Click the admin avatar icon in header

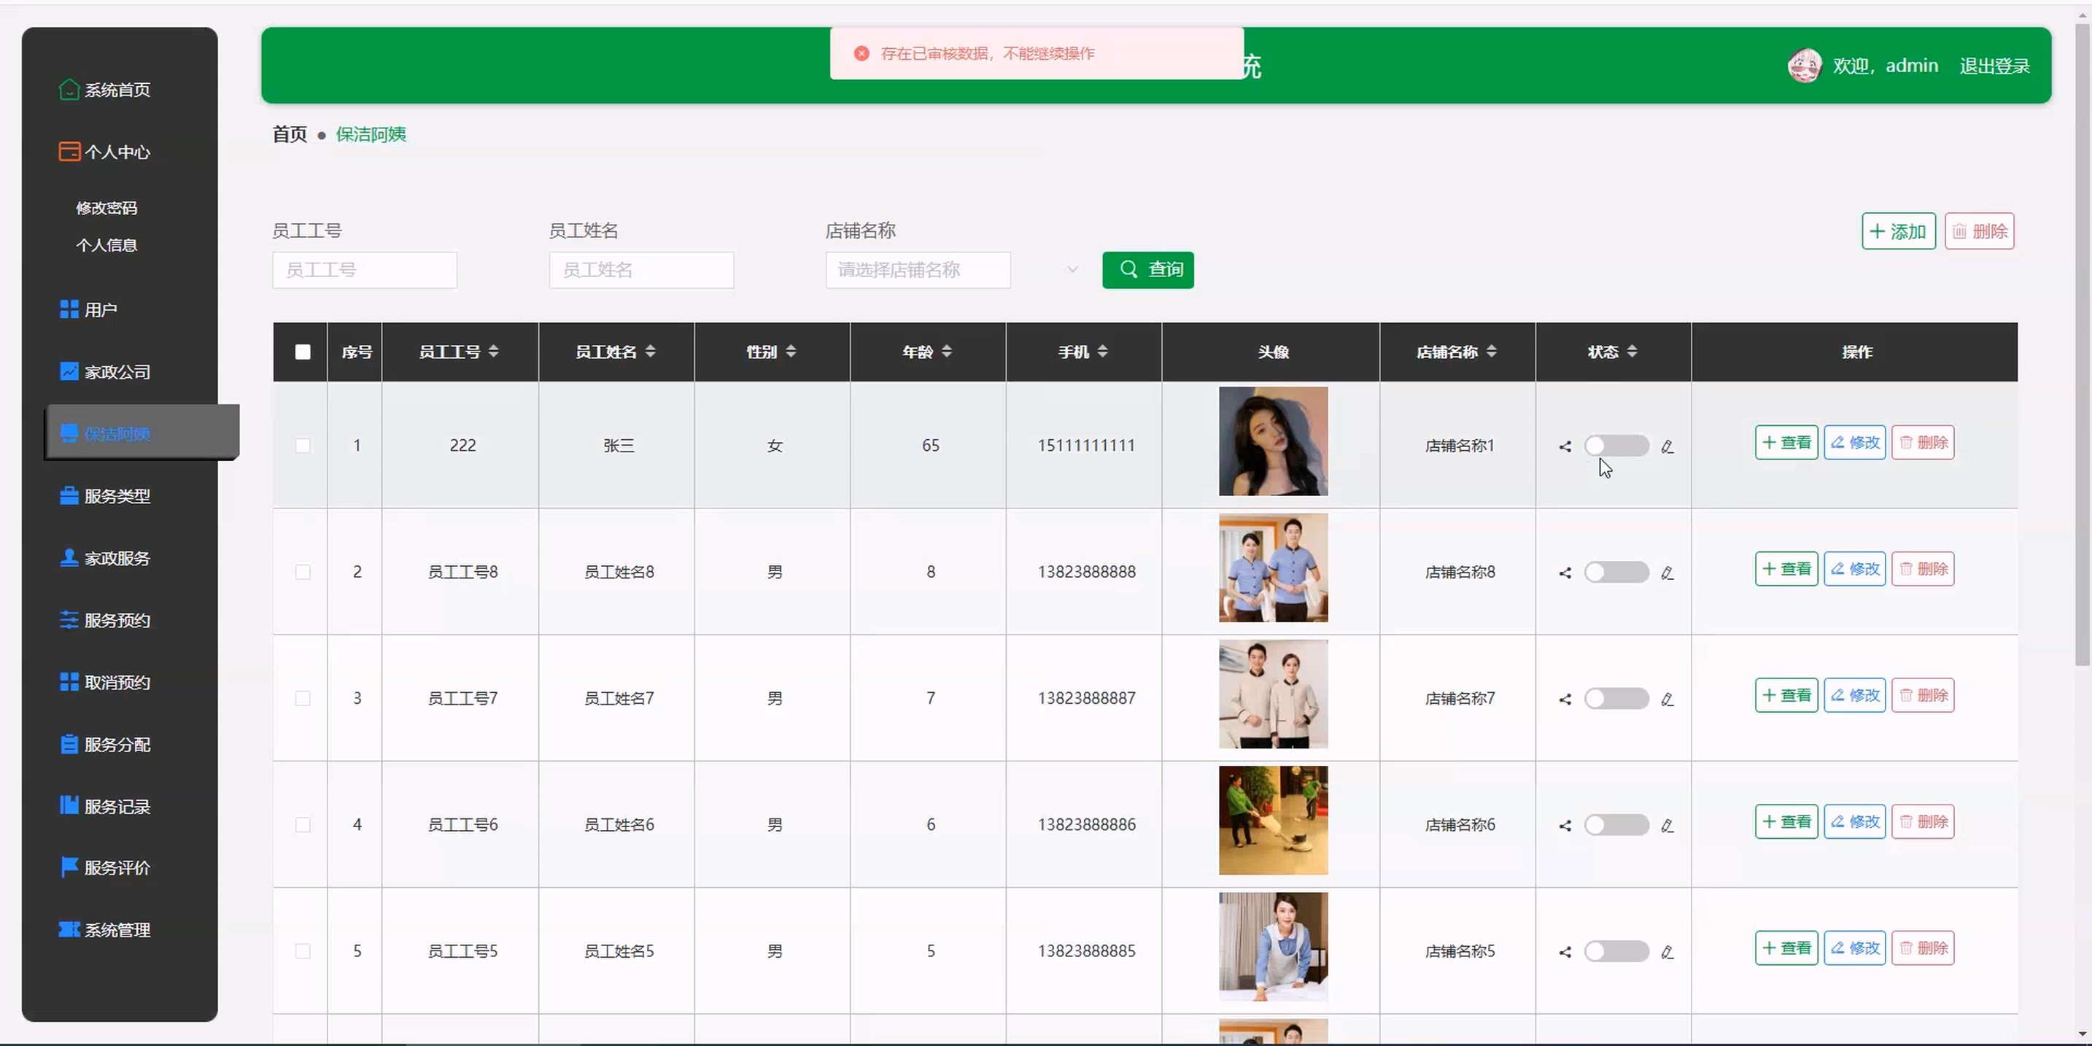click(1804, 66)
